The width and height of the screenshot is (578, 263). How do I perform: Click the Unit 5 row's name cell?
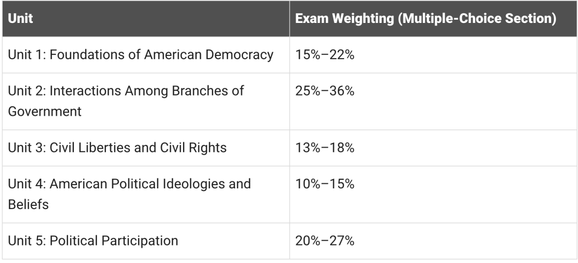point(93,241)
